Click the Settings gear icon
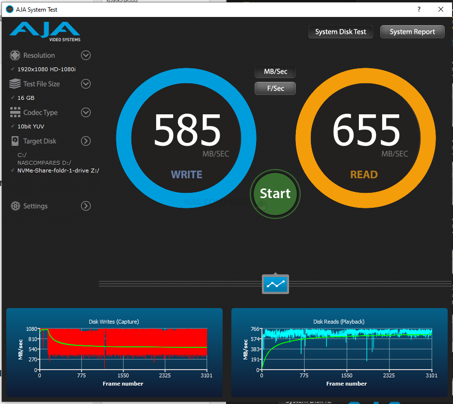Viewport: 453px width, 404px height. (16, 206)
